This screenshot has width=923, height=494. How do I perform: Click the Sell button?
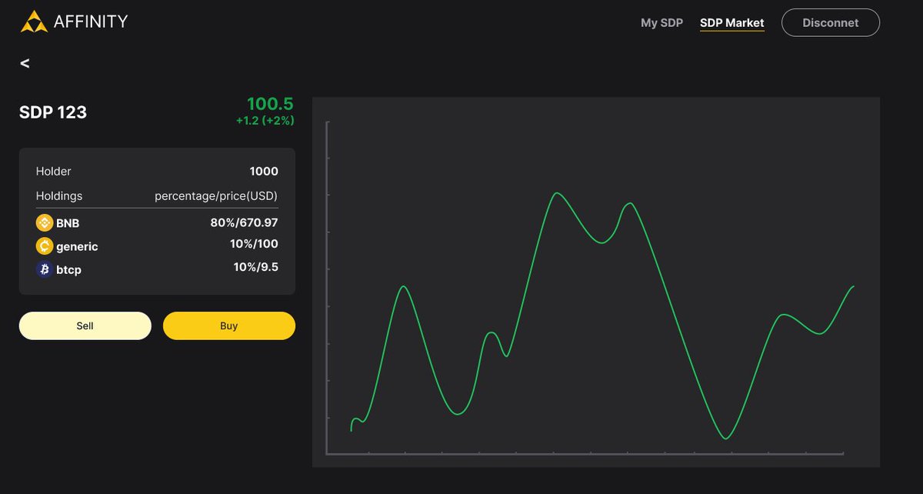(x=85, y=325)
